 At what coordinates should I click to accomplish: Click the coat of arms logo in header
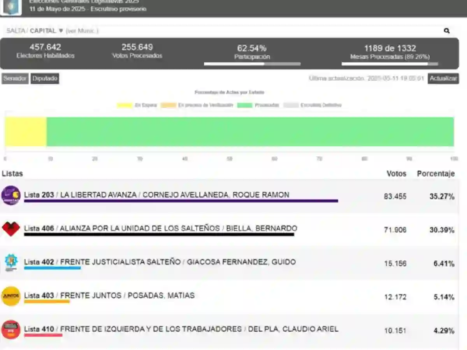11,7
